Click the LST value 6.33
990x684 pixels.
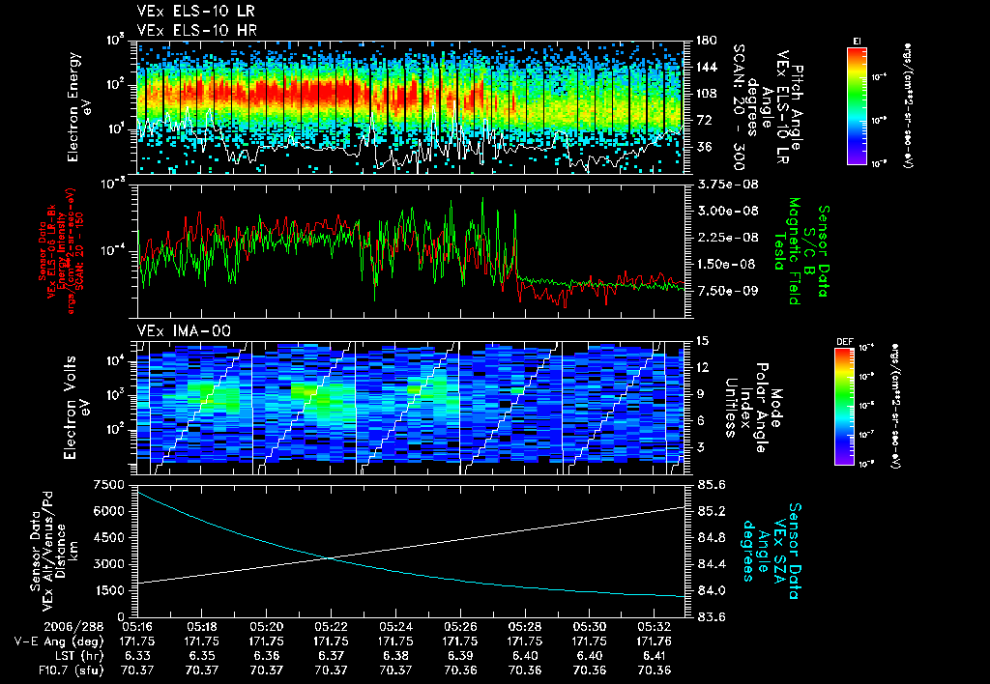(x=137, y=656)
